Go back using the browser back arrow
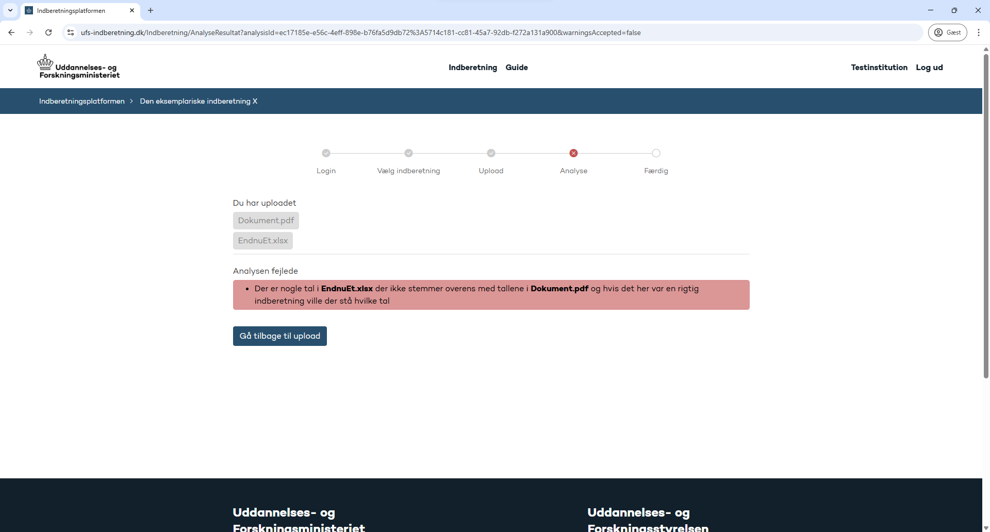 pos(11,32)
